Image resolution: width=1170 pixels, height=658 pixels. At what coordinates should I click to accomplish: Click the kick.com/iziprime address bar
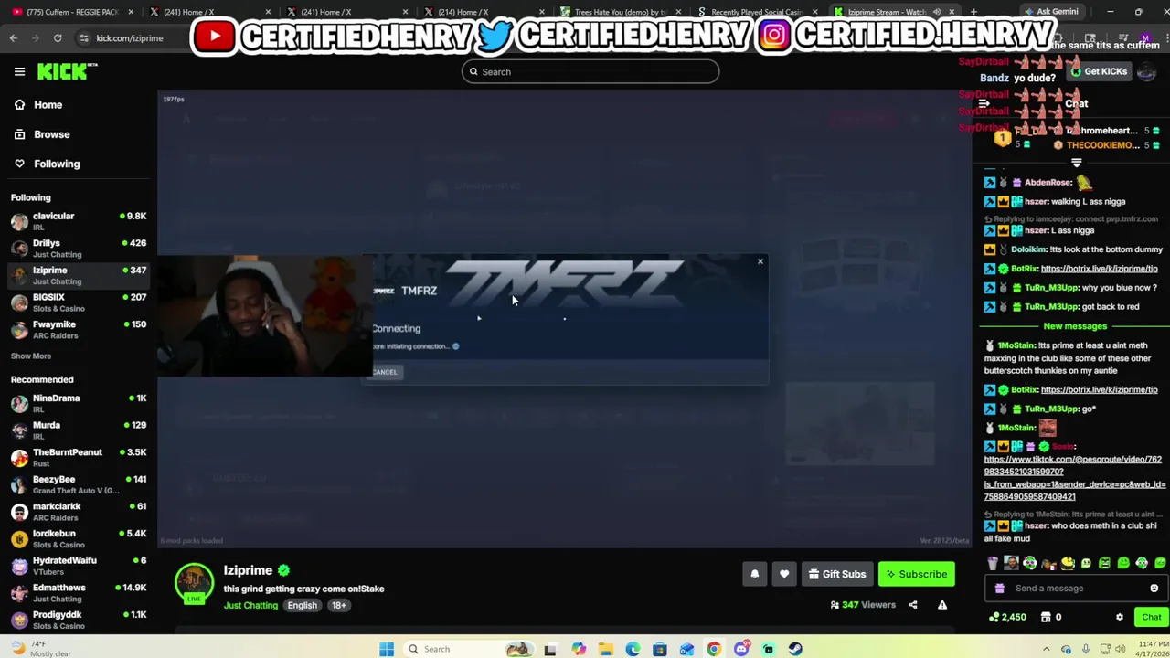tap(130, 38)
